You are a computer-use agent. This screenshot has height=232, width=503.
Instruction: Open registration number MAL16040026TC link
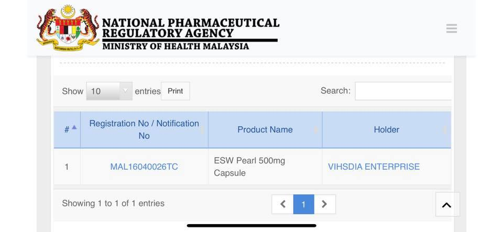coord(144,167)
